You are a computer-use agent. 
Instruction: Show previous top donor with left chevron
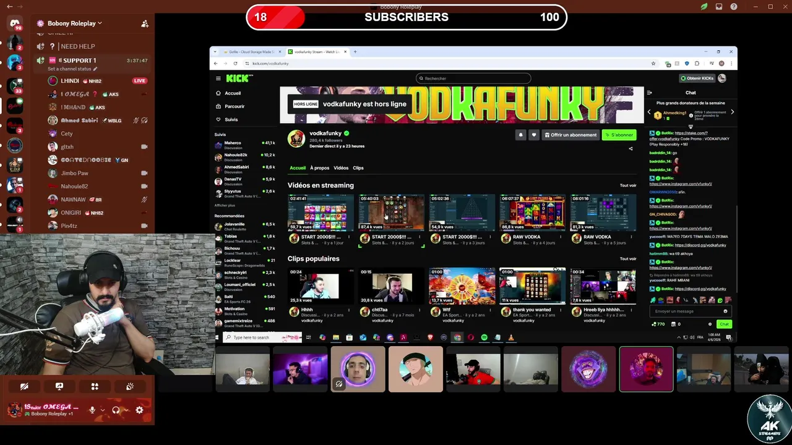(649, 112)
